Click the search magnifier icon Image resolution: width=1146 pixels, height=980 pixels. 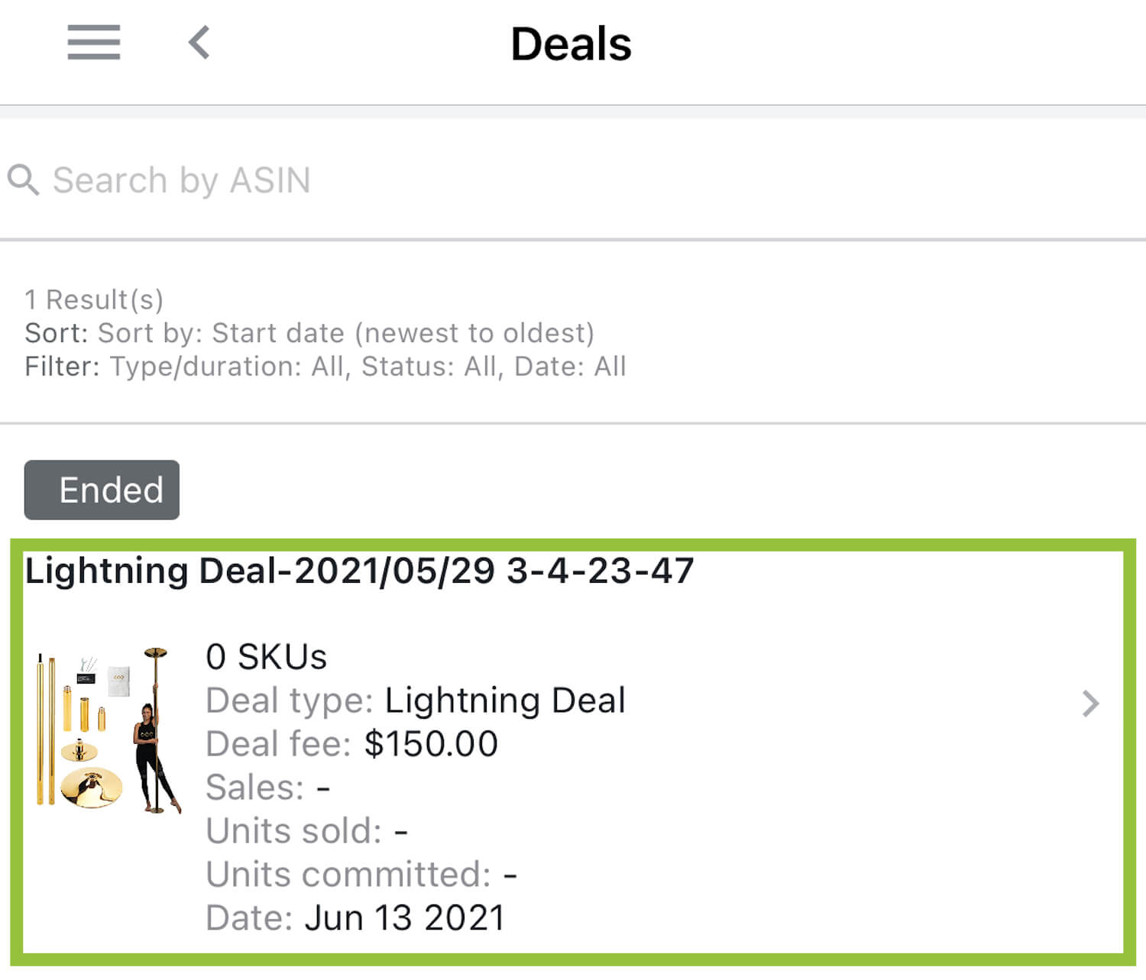[23, 180]
